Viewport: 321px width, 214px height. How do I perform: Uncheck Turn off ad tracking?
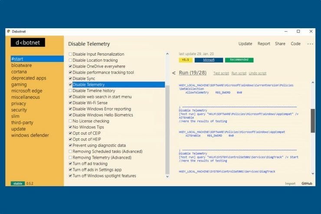point(70,163)
